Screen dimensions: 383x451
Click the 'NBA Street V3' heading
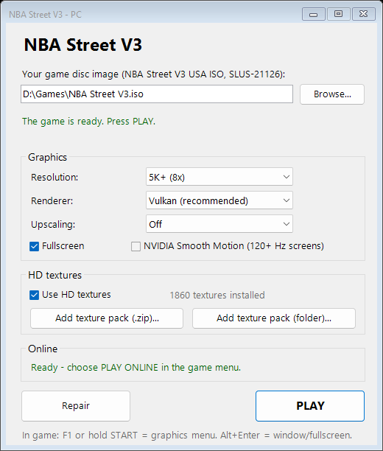82,45
